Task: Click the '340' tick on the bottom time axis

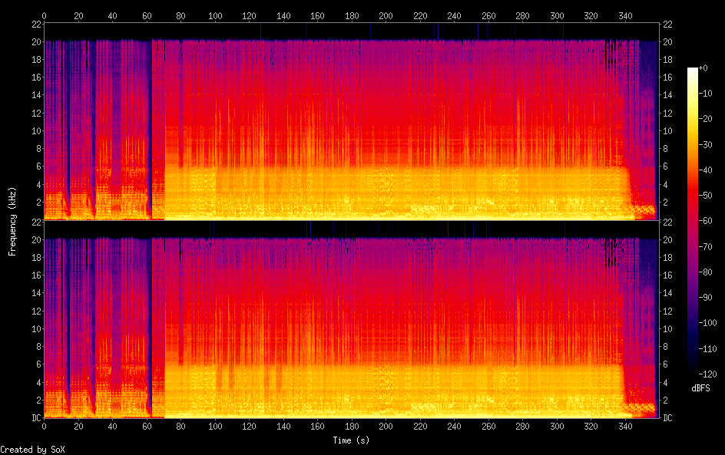Action: pyautogui.click(x=625, y=427)
